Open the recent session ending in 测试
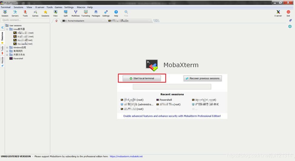Screen dimensions: 295x161 tap(205, 104)
